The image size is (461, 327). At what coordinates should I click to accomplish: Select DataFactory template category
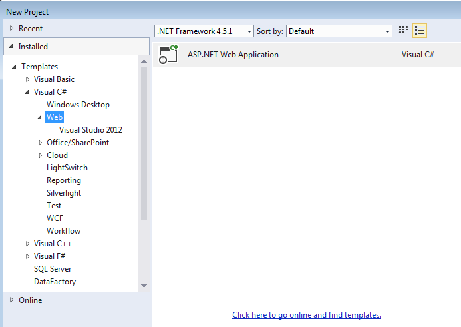click(55, 282)
